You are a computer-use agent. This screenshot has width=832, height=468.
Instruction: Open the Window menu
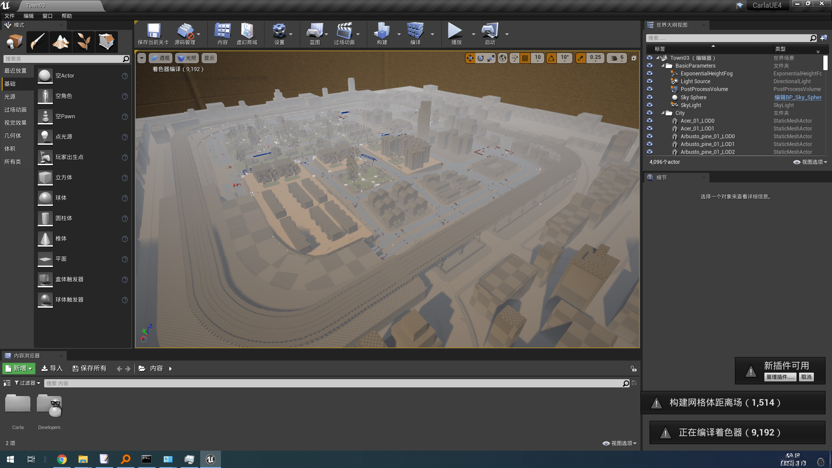click(x=48, y=16)
